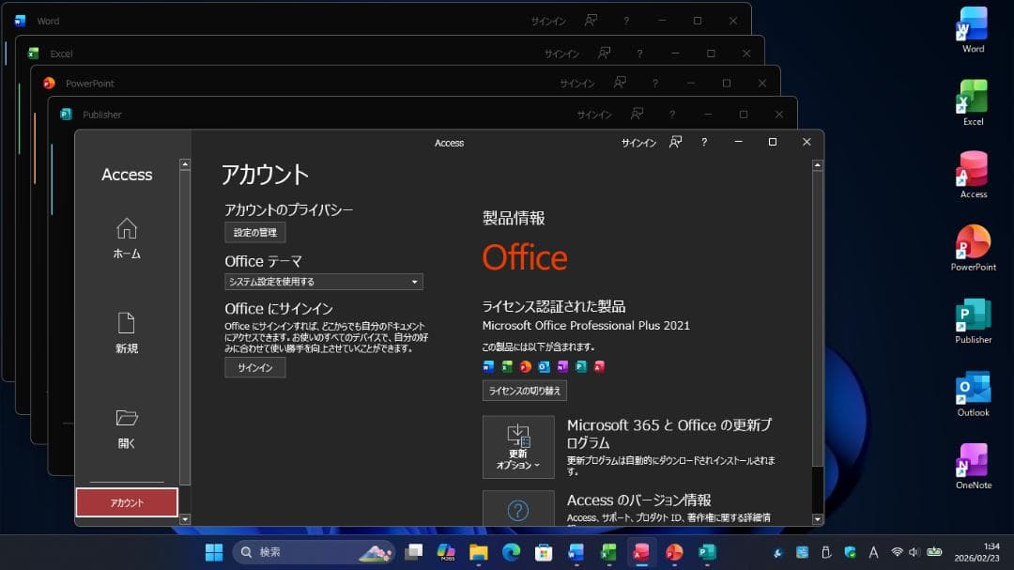Click the main pane scrollbar down arrow
The image size is (1014, 570).
coord(818,519)
